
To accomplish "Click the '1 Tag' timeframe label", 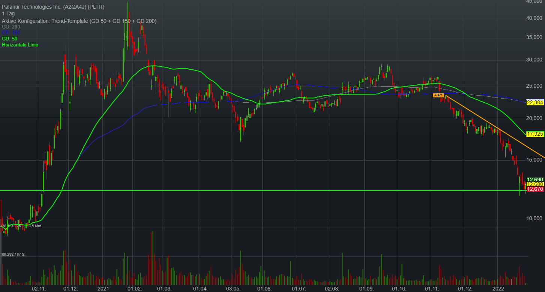I will 8,14.
